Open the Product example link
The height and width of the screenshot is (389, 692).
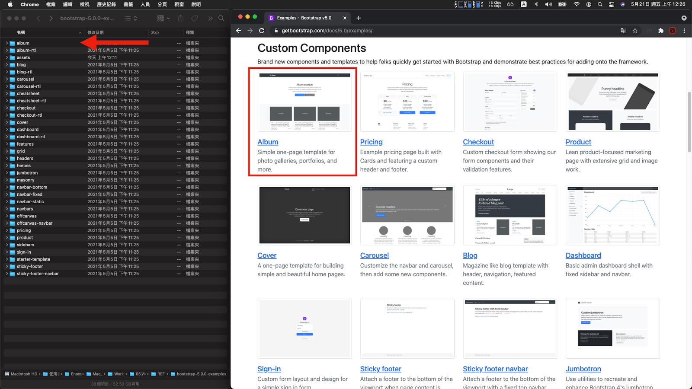point(578,142)
